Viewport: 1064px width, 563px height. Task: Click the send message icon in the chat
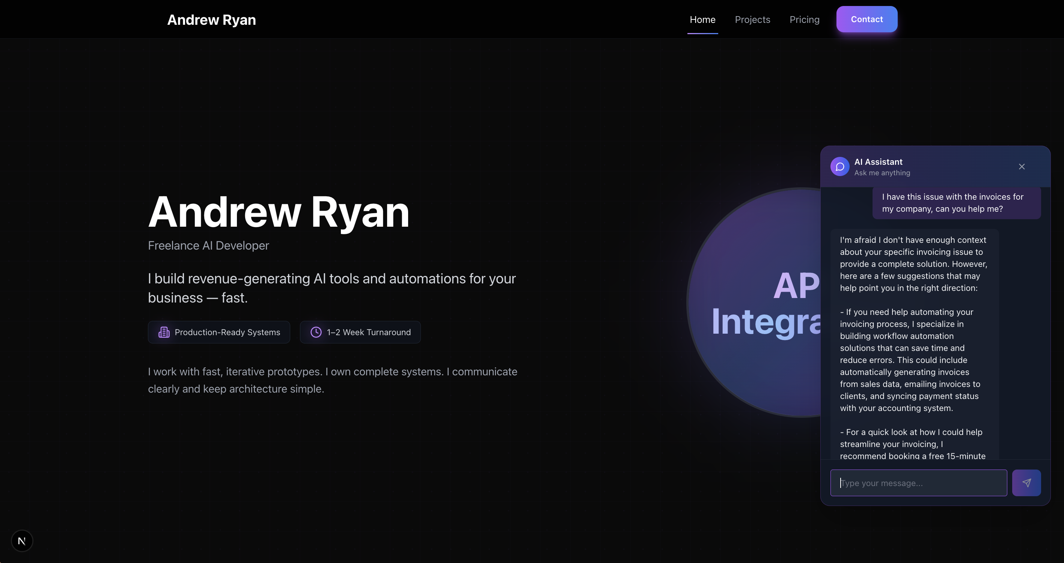point(1027,482)
